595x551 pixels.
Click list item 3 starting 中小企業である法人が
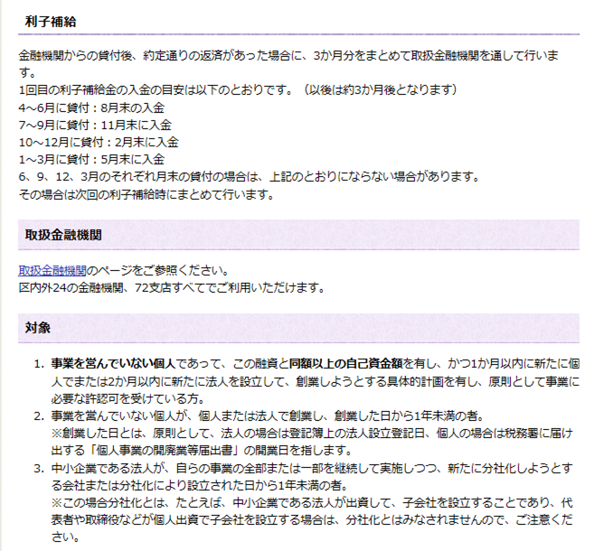312,477
